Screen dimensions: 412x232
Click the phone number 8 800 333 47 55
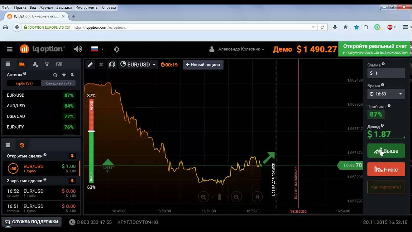[94, 222]
